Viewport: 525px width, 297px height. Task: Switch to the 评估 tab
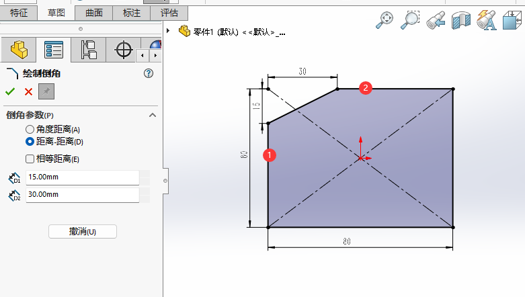169,13
